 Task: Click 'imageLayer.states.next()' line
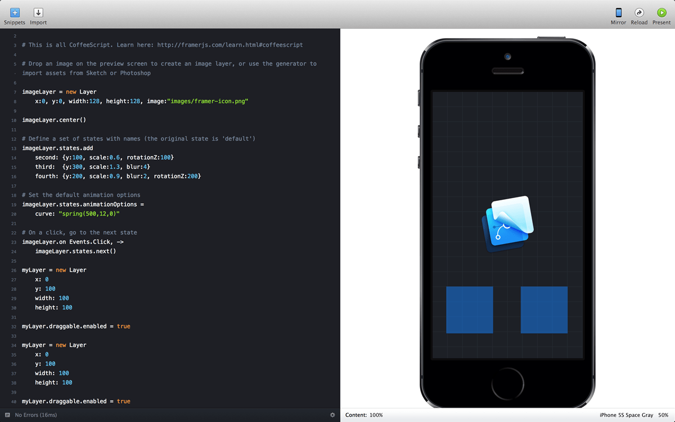pos(75,251)
